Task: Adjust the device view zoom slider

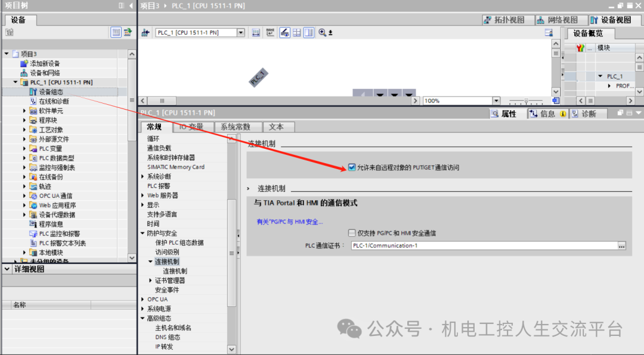Action: tap(526, 101)
